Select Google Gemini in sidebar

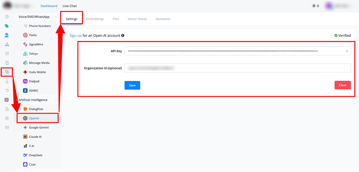(x=38, y=127)
